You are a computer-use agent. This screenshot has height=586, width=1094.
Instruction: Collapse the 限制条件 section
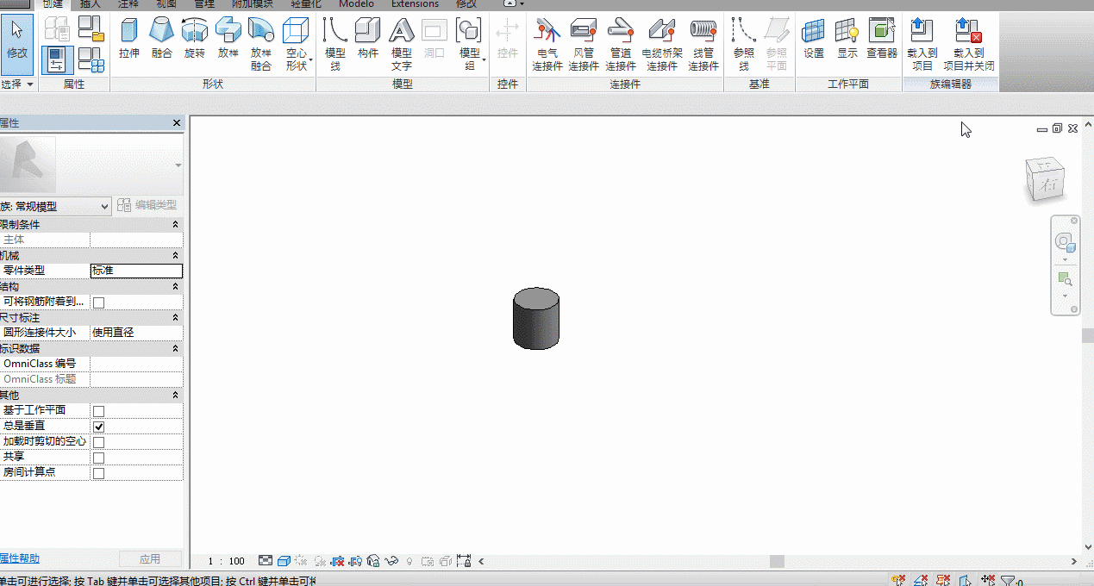coord(175,224)
